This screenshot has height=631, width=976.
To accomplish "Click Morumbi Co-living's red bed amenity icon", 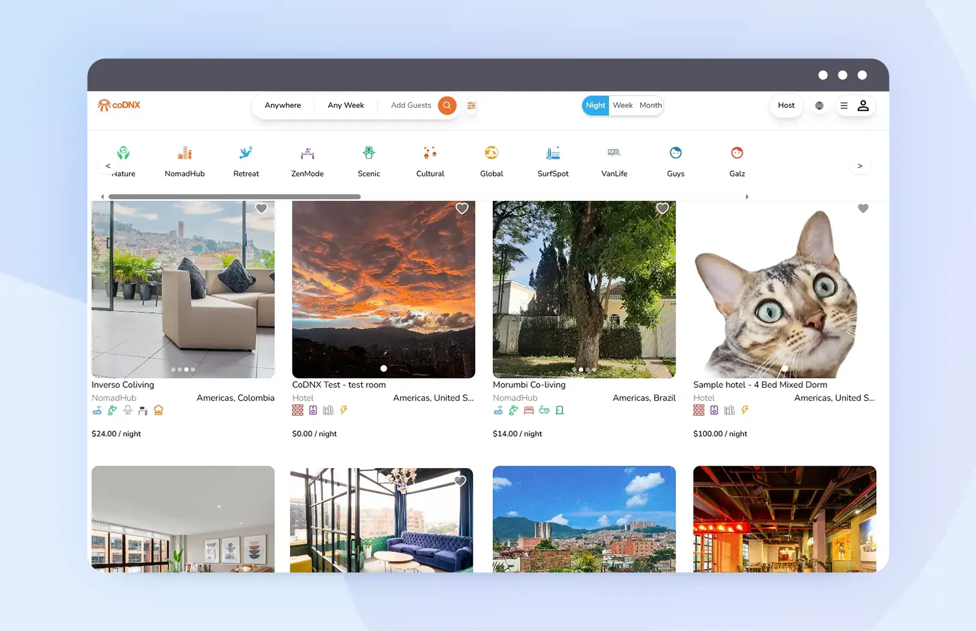I will [528, 410].
